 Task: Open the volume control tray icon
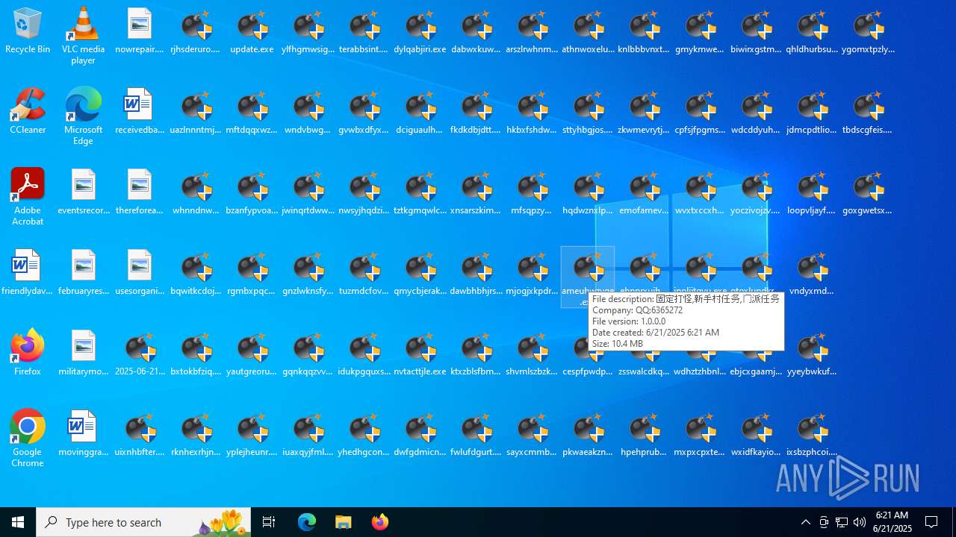tap(860, 522)
